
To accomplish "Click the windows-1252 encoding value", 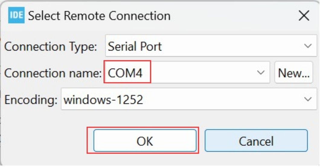I will [103, 99].
